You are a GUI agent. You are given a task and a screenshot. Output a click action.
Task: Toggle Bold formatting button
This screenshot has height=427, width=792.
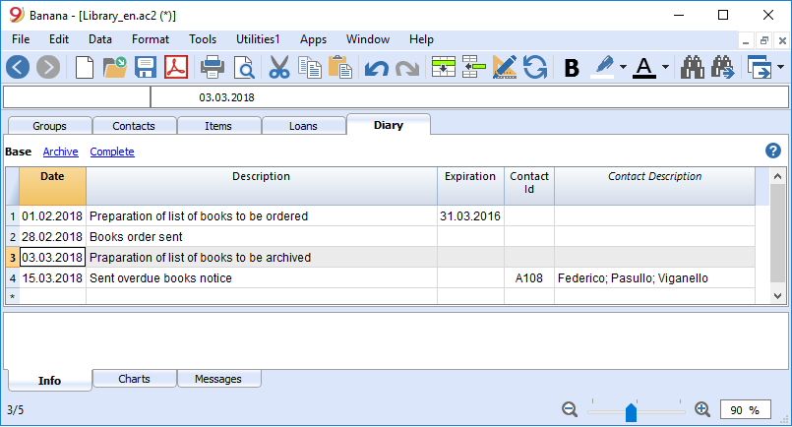[x=572, y=68]
